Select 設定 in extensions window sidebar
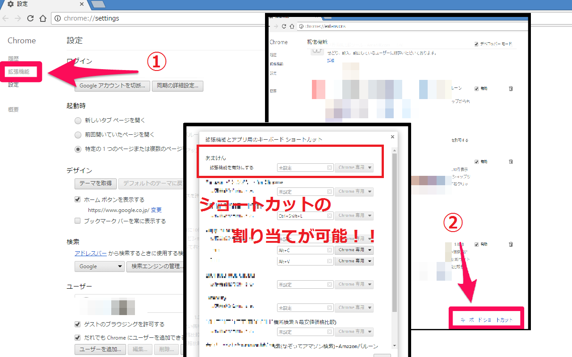 tap(273, 73)
